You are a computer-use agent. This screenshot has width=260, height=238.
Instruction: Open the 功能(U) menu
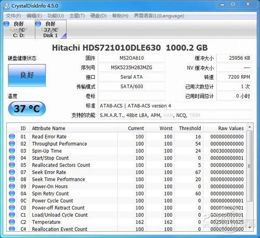click(x=56, y=16)
